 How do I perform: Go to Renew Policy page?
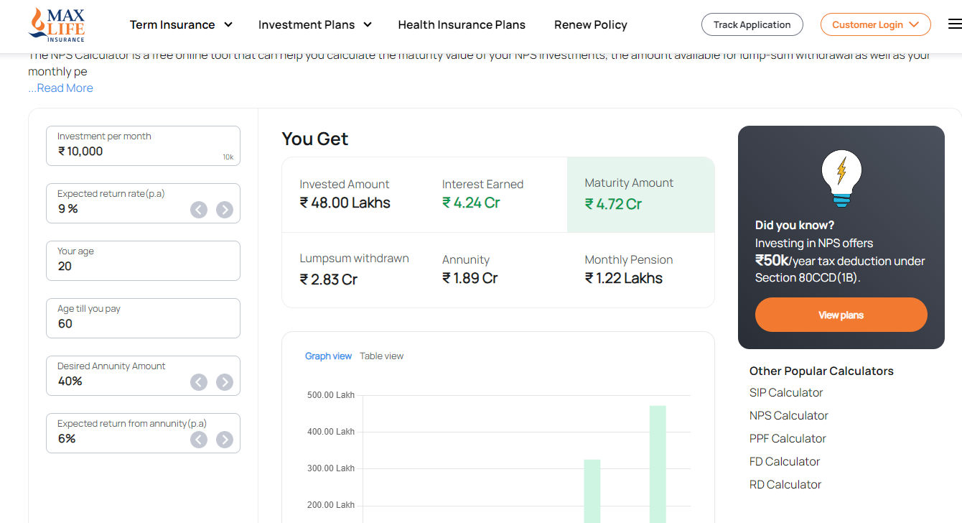tap(590, 24)
